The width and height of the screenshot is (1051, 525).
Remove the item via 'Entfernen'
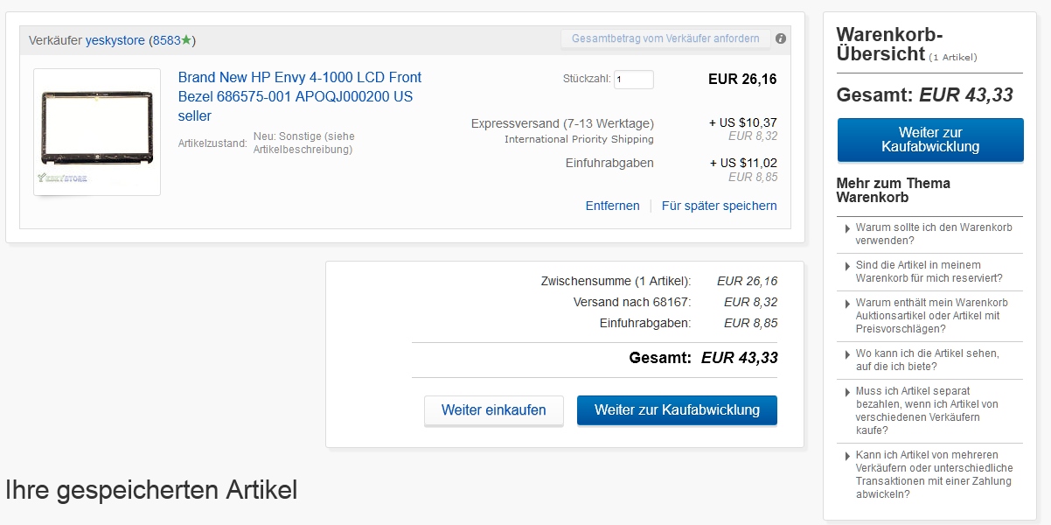click(x=612, y=205)
